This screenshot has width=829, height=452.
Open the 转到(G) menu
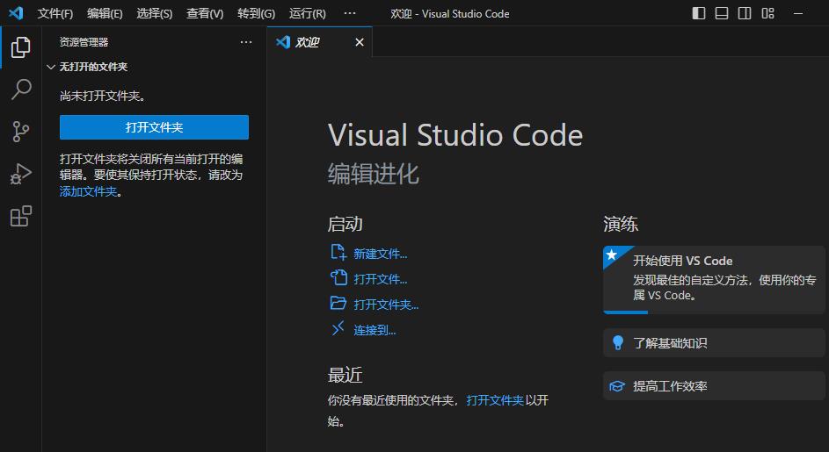[x=256, y=14]
